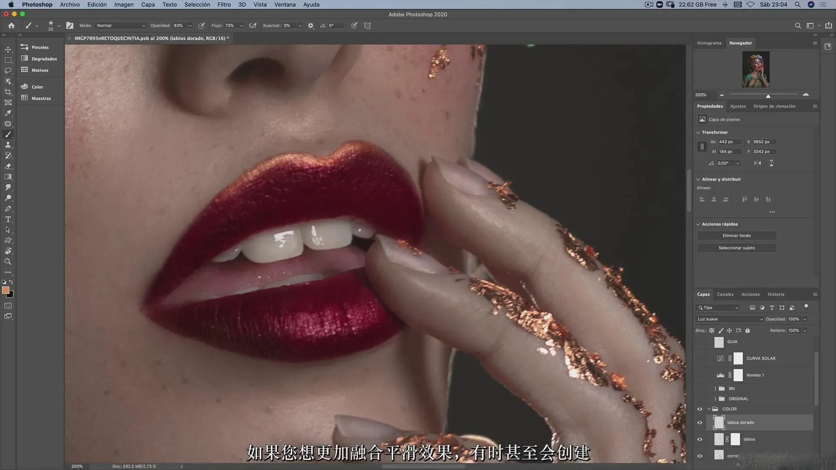The height and width of the screenshot is (470, 836).
Task: Click the Eliminar fondo button
Action: coord(736,235)
